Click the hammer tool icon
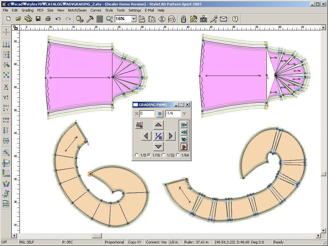The width and height of the screenshot is (328, 246). 90,19
